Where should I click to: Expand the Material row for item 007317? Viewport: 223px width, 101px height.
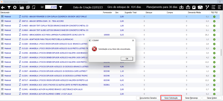(2, 80)
